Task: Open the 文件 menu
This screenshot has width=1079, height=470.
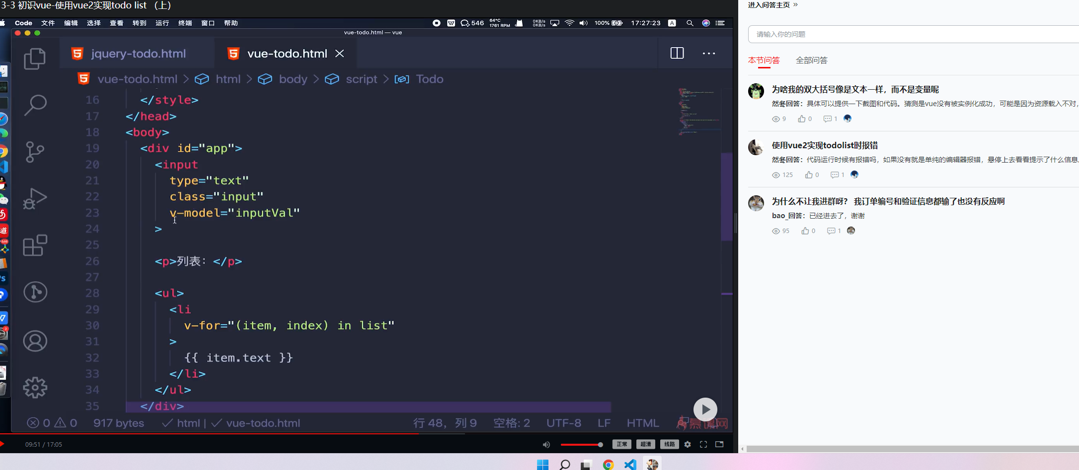Action: tap(48, 23)
